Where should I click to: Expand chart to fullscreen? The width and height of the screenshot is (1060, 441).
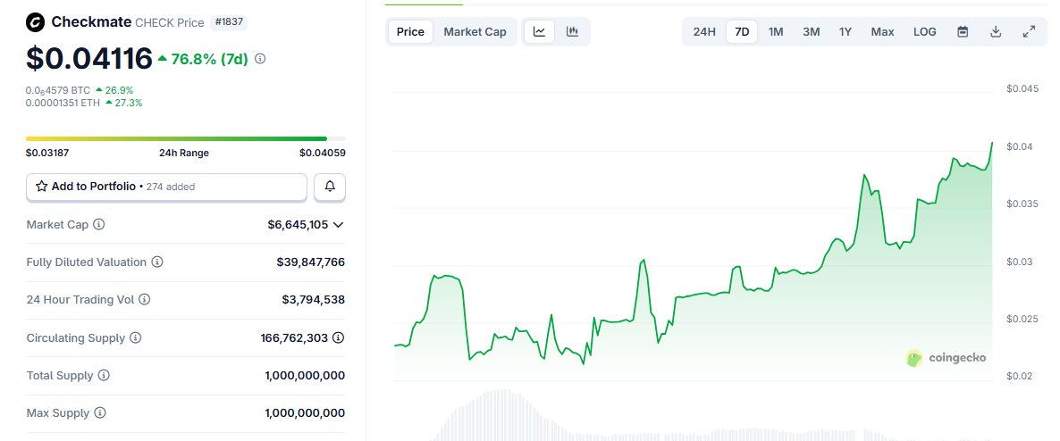point(1029,32)
